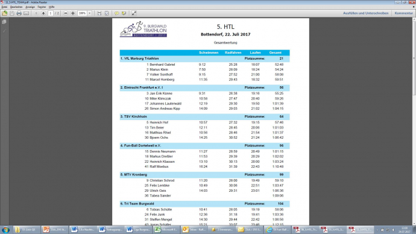Viewport: 416px width, 234px height.
Task: Print the document via printer icon
Action: point(19,13)
